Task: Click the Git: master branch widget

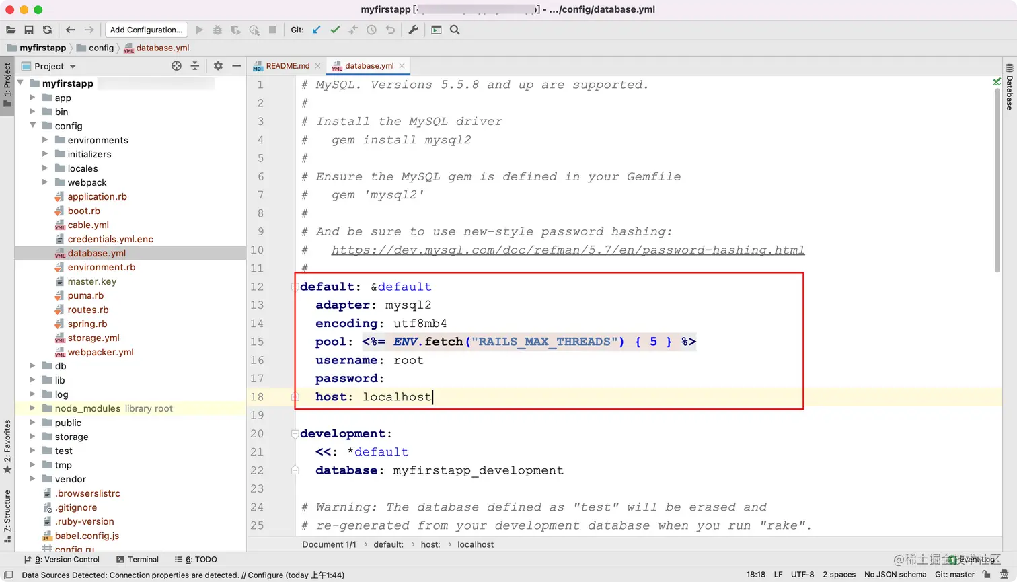Action: tap(954, 575)
